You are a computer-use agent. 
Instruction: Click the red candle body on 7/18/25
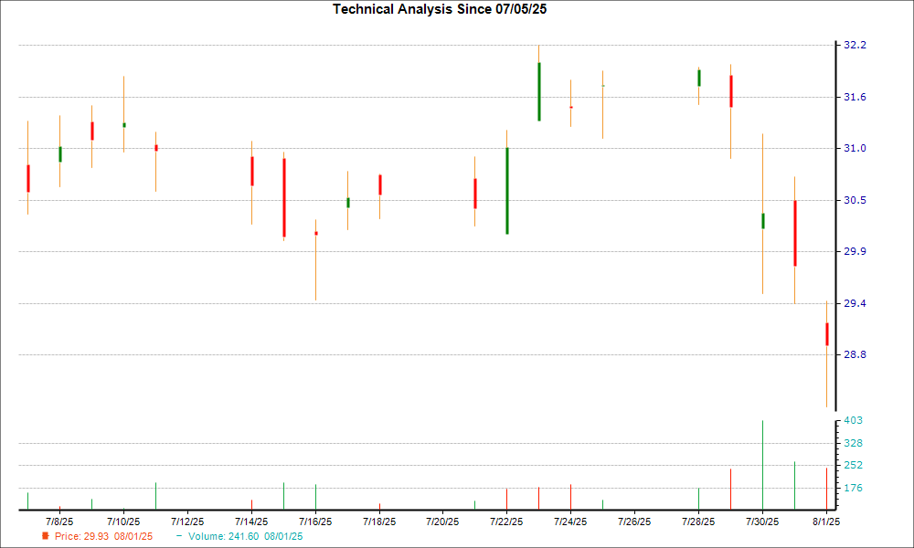point(380,184)
